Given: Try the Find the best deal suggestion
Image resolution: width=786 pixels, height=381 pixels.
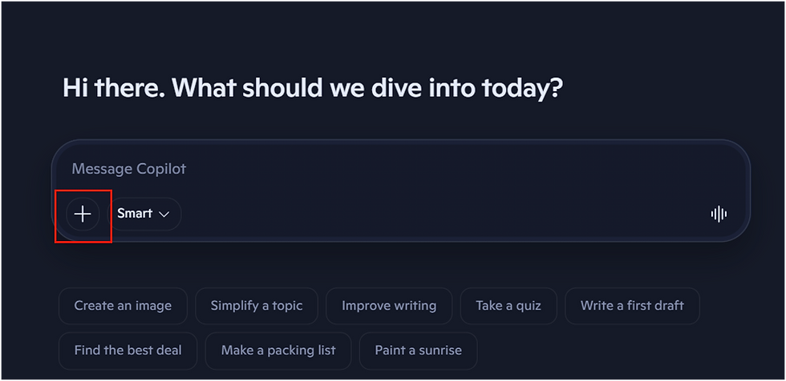Looking at the screenshot, I should click(128, 351).
